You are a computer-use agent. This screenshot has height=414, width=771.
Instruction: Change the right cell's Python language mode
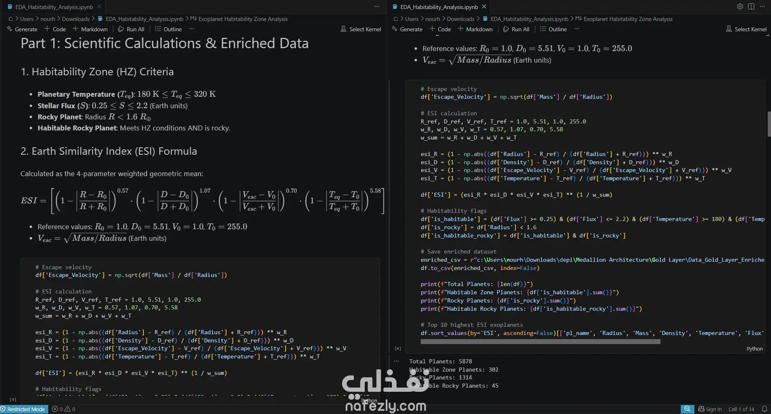(x=755, y=349)
